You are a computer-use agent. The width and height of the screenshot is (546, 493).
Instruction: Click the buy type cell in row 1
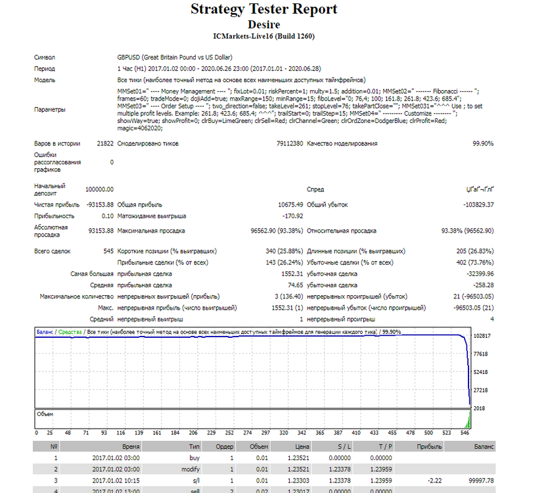click(194, 458)
